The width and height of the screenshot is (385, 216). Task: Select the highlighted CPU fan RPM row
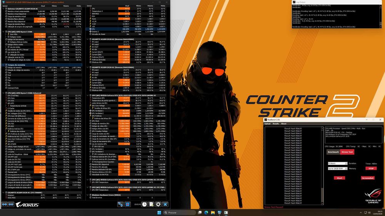(126, 29)
